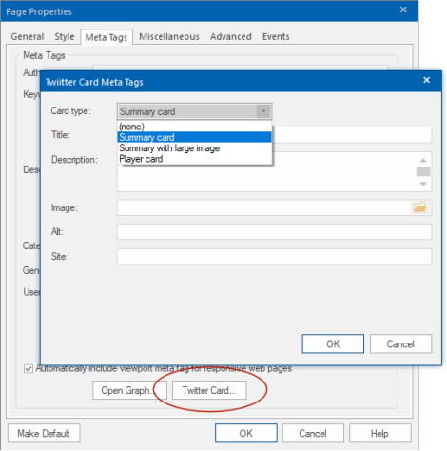Viewport: 447px width, 451px height.
Task: Switch to the Events tab
Action: (276, 36)
